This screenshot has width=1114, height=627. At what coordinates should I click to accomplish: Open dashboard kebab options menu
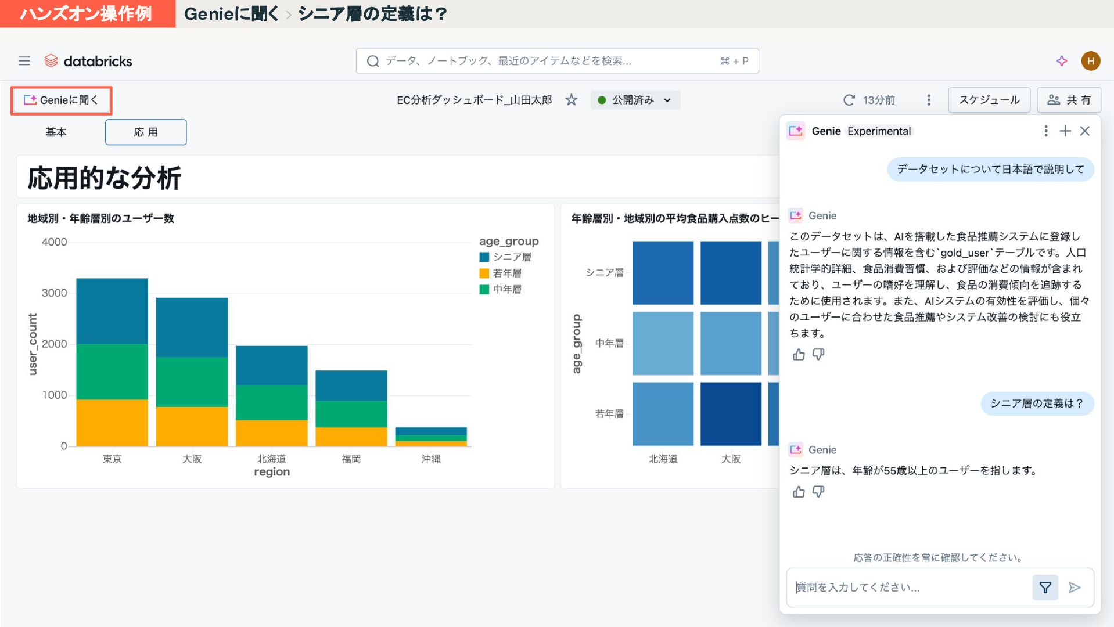tap(929, 100)
